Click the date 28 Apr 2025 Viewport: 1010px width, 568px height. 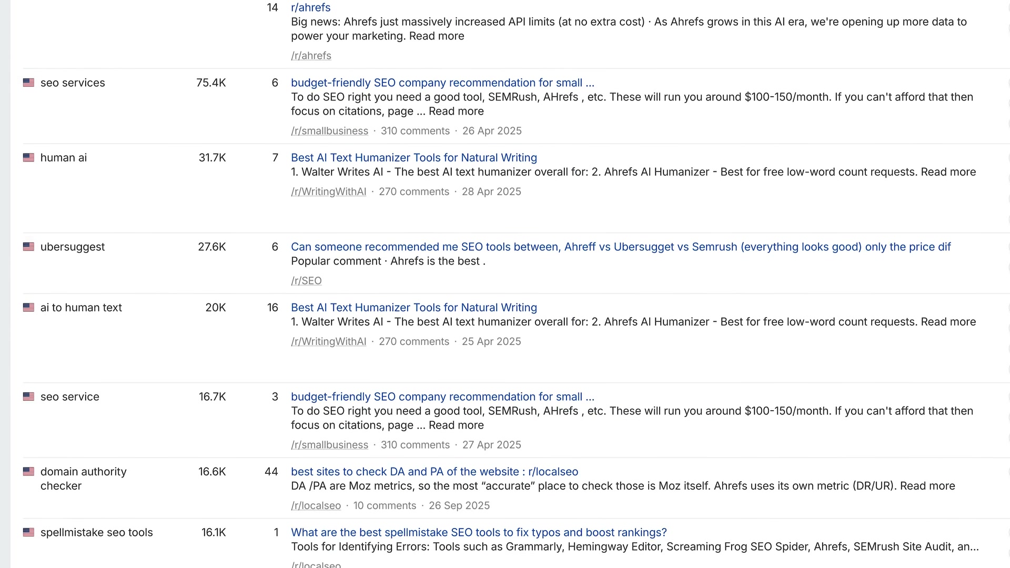491,192
